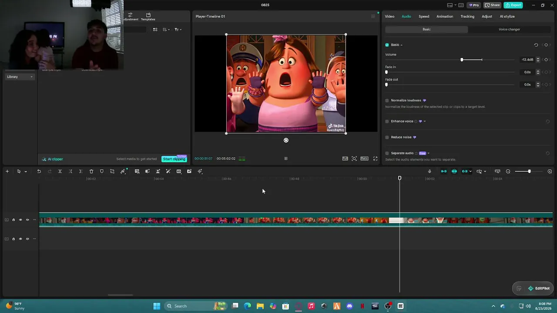
Task: Click the preview zoom scan icon
Action: point(354,159)
